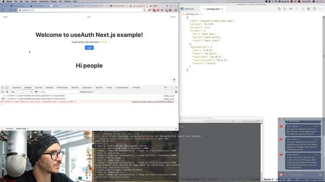
Task: Open a new browser tab with plus icon
Action: point(171,6)
